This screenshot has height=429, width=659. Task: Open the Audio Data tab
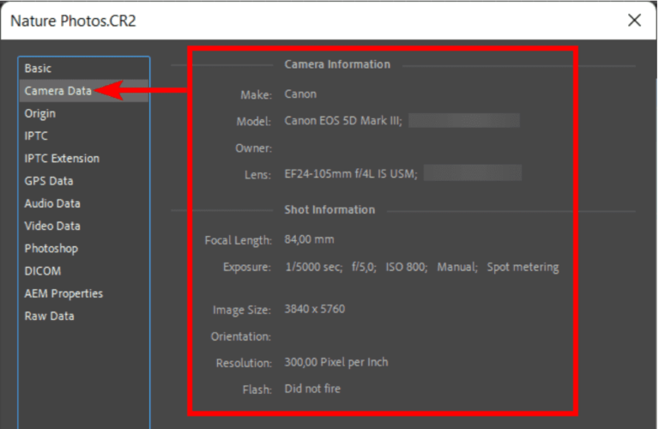(52, 203)
